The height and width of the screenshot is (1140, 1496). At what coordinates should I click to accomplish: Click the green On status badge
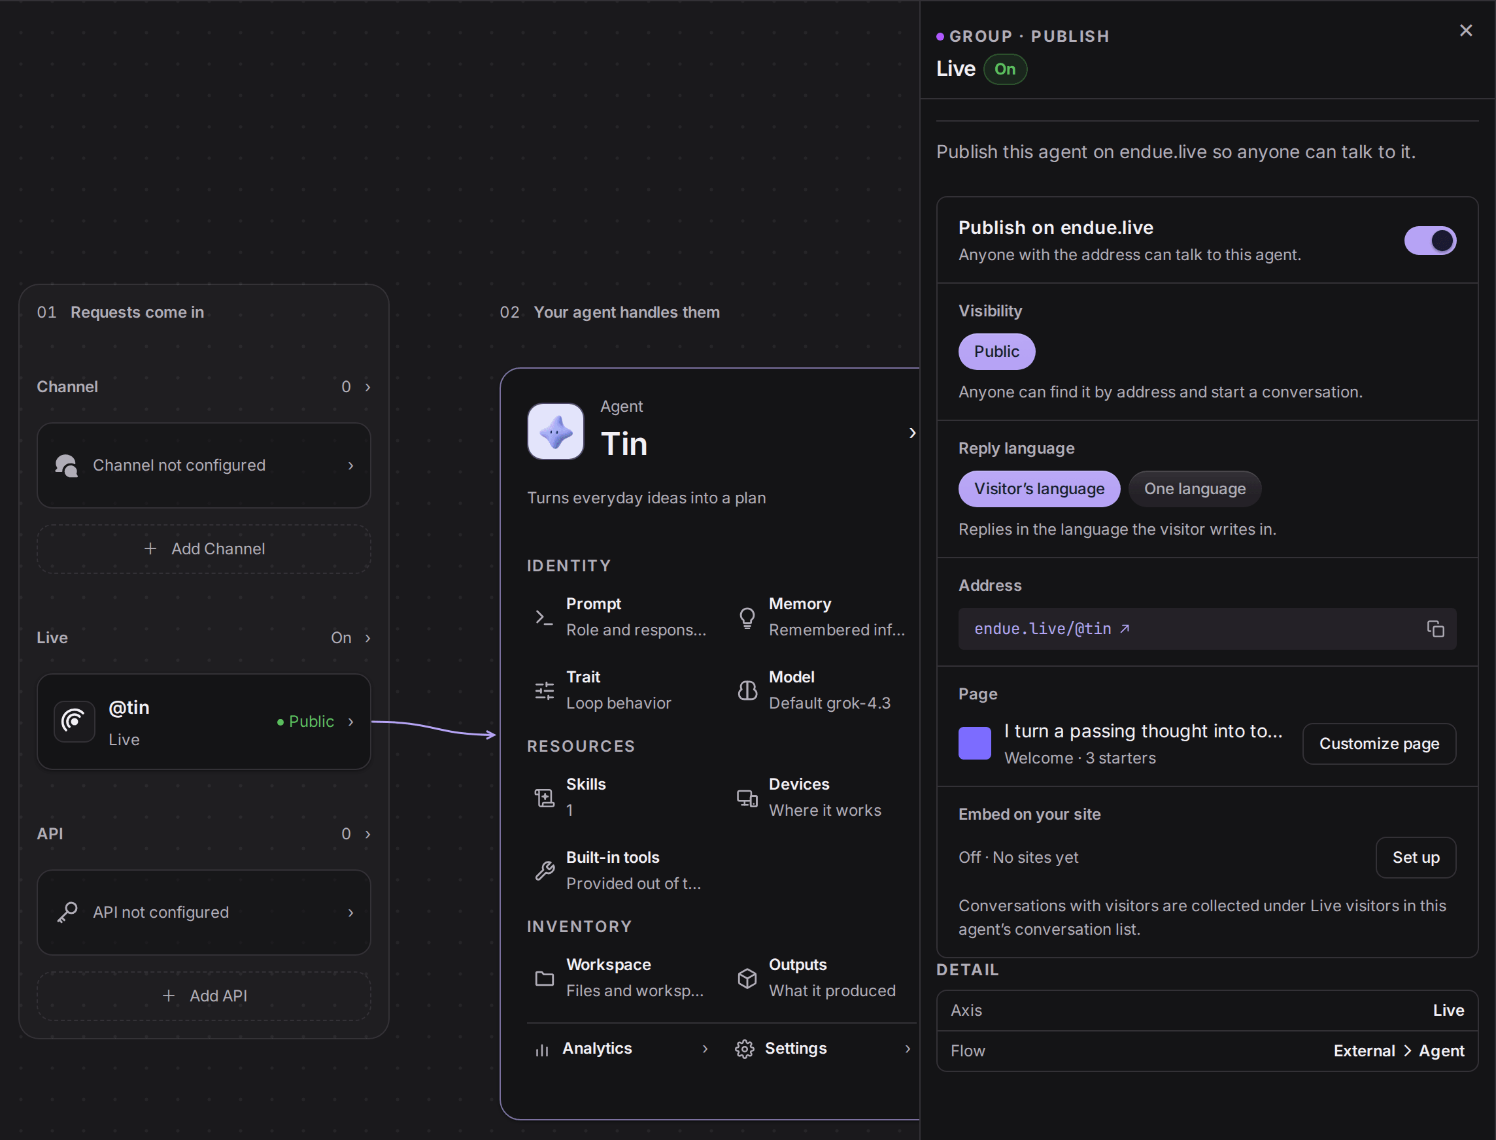pos(1004,69)
